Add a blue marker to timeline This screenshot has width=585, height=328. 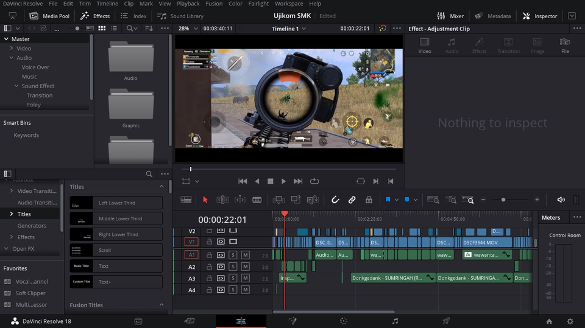(x=406, y=200)
